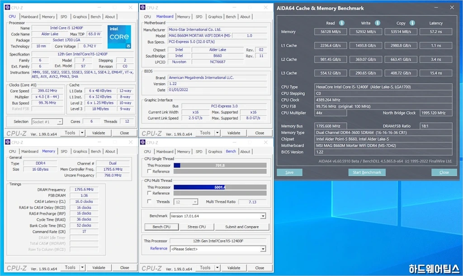Click the Multi Thread Reference bar
Image resolution: width=463 pixels, height=276 pixels.
(220, 193)
